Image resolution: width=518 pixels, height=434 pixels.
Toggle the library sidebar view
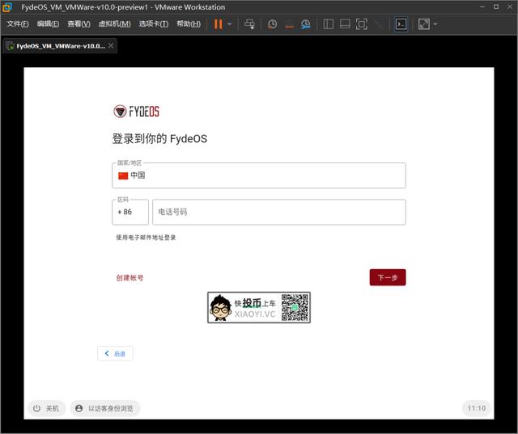328,24
